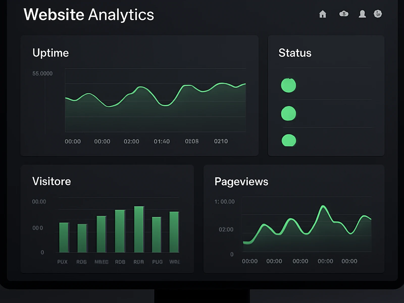The height and width of the screenshot is (303, 404).
Task: Click the cloud icon in header
Action: click(344, 14)
